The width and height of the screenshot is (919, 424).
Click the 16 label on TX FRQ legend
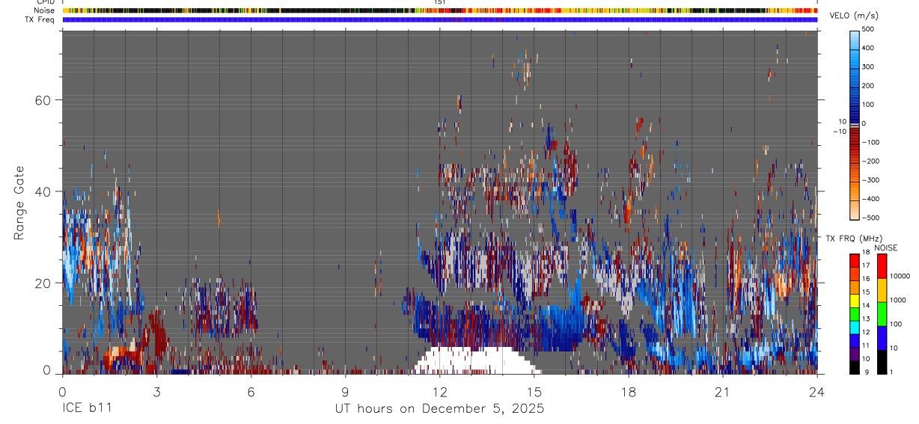point(867,279)
